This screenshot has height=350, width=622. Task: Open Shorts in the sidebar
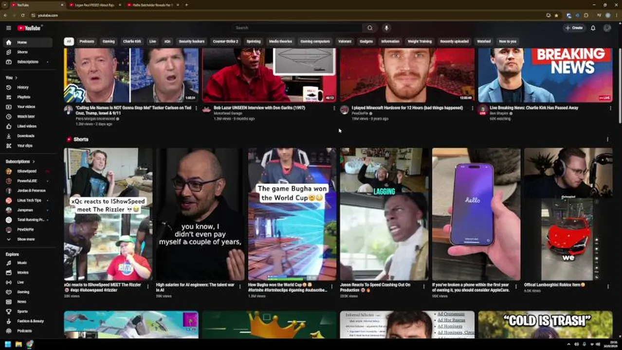click(x=28, y=52)
